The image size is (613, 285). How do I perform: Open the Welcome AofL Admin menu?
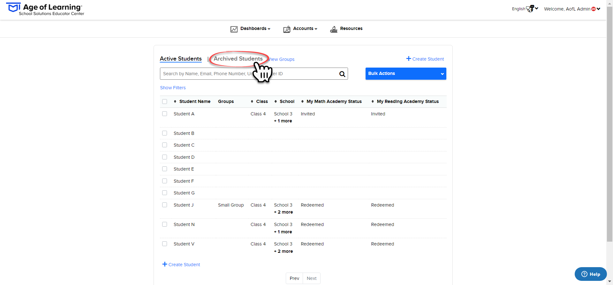(572, 9)
